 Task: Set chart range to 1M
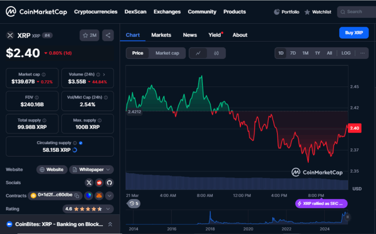(x=305, y=53)
